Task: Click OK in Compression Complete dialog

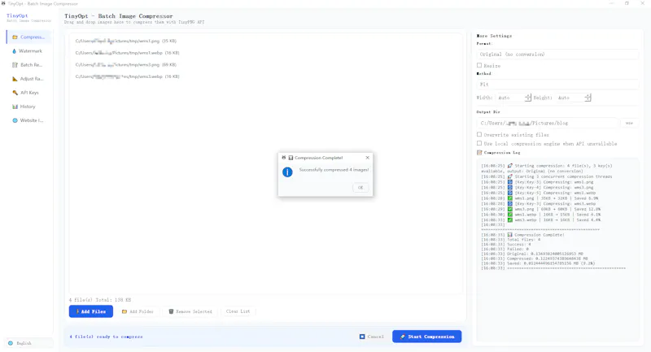Action: click(x=360, y=188)
